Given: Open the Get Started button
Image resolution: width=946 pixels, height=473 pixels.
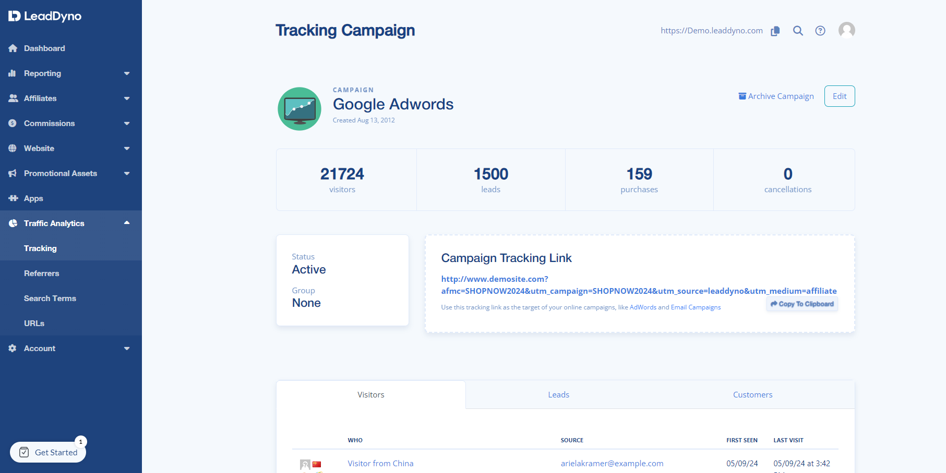Looking at the screenshot, I should [48, 453].
